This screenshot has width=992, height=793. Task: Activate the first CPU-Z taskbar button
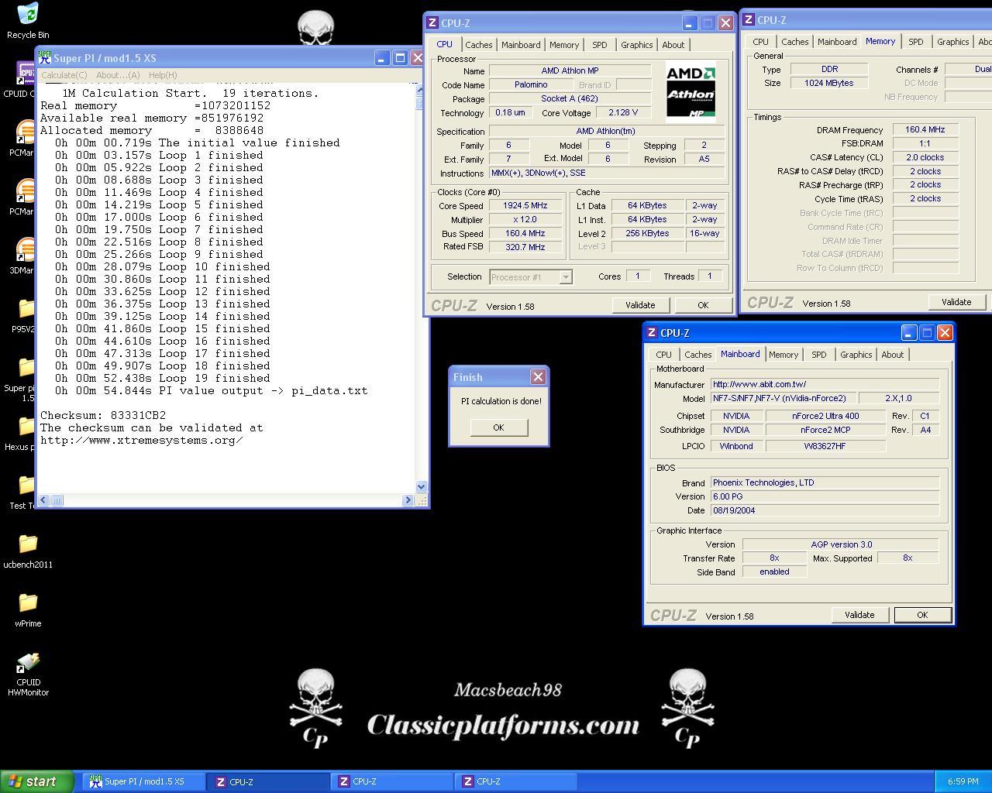click(268, 781)
